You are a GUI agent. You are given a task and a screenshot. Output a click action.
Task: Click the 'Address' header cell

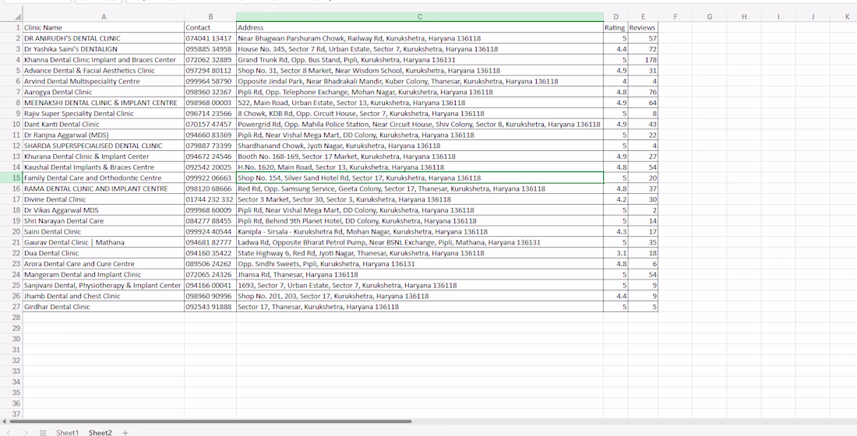pyautogui.click(x=420, y=27)
